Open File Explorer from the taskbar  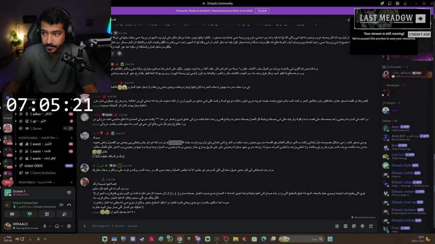tap(236, 239)
